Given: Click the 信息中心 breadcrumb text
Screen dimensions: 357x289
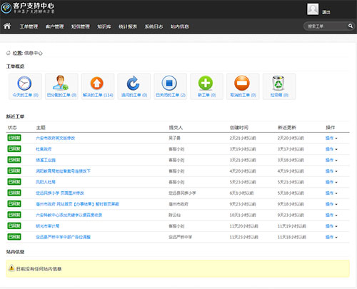Looking at the screenshot, I should coord(34,53).
